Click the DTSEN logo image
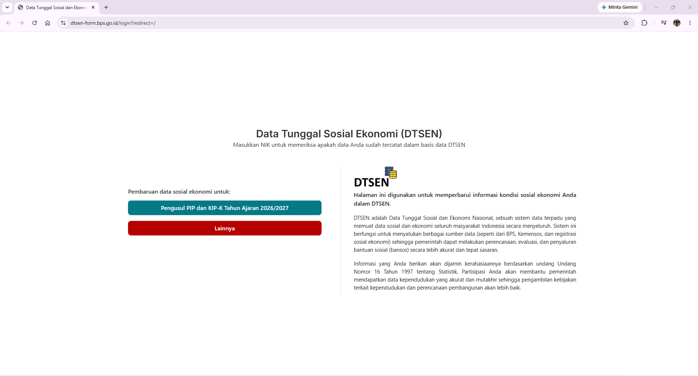Screen dimensions: 698x376 (x=375, y=177)
